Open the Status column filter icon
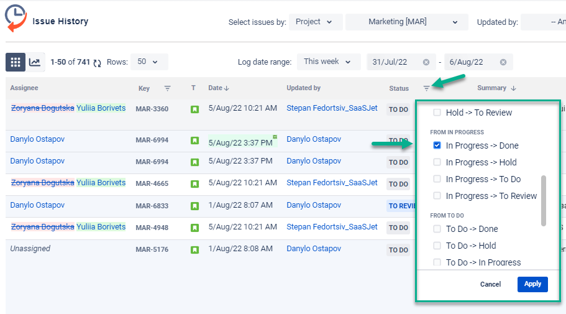 tap(426, 88)
